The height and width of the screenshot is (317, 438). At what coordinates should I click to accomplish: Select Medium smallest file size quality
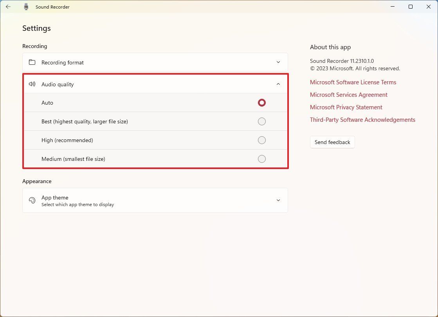[261, 159]
